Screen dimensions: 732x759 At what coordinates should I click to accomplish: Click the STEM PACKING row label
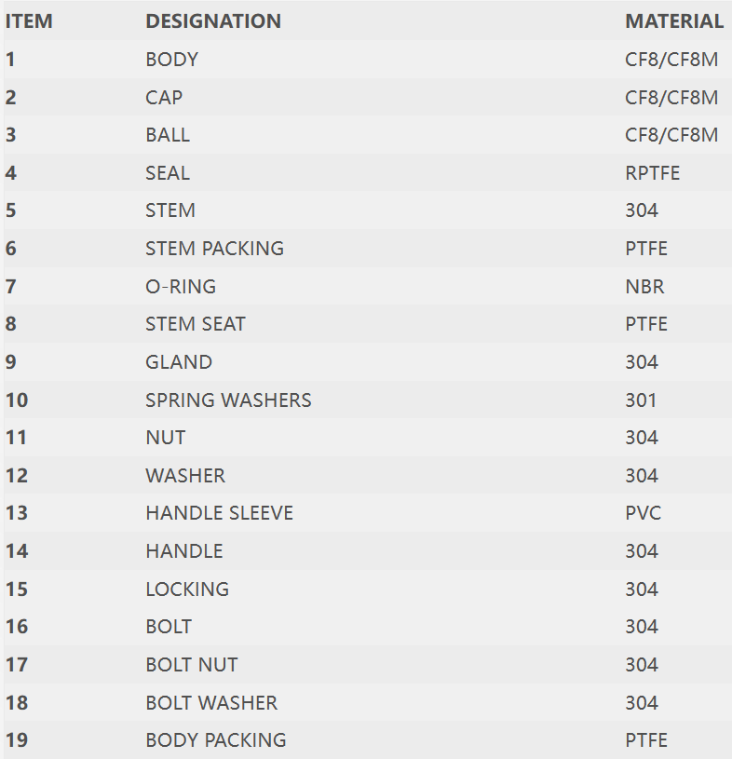[214, 249]
